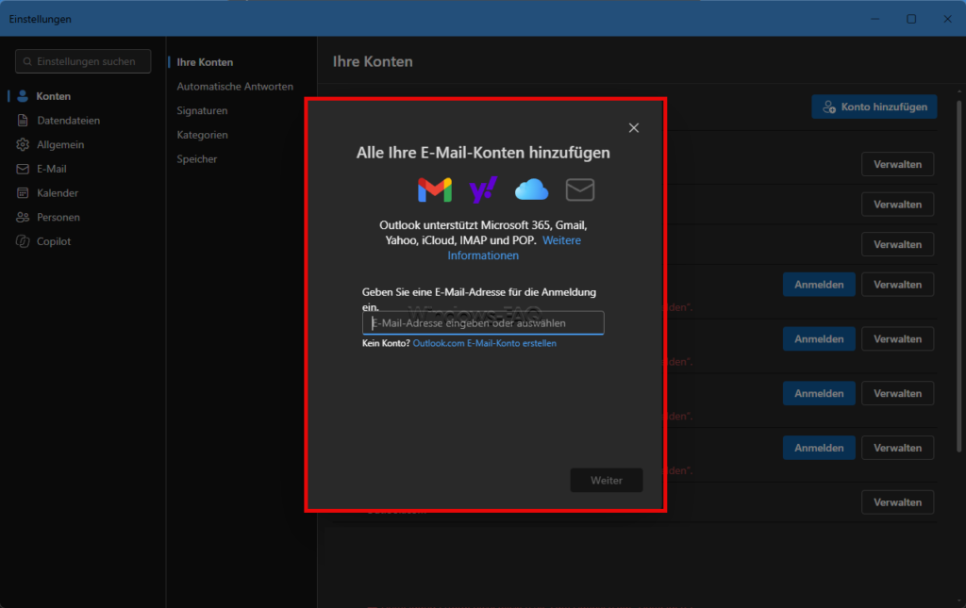Image resolution: width=966 pixels, height=608 pixels.
Task: Select the Ihre Konten subpage
Action: 205,62
